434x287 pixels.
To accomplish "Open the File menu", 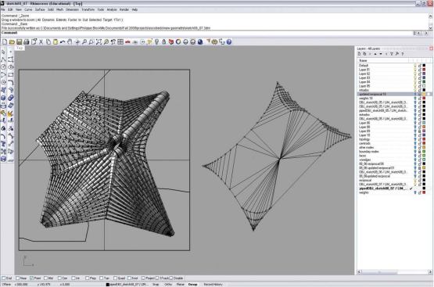I will pyautogui.click(x=3, y=9).
